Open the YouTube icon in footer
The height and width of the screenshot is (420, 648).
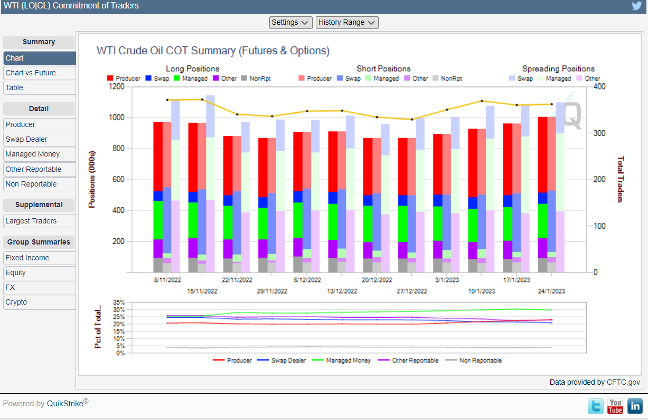point(615,406)
